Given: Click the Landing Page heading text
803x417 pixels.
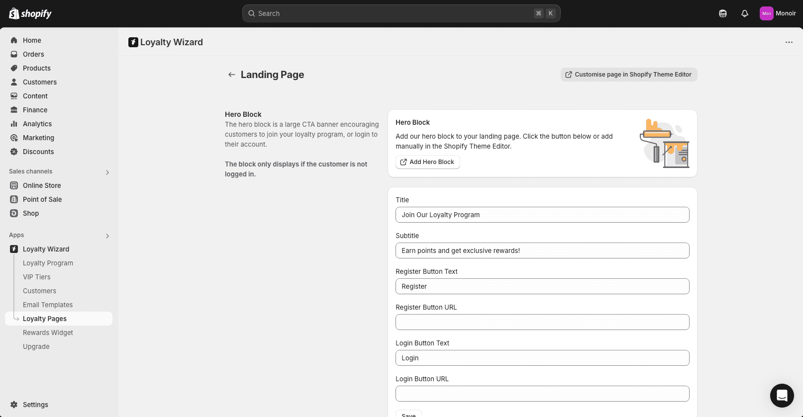Looking at the screenshot, I should [272, 75].
